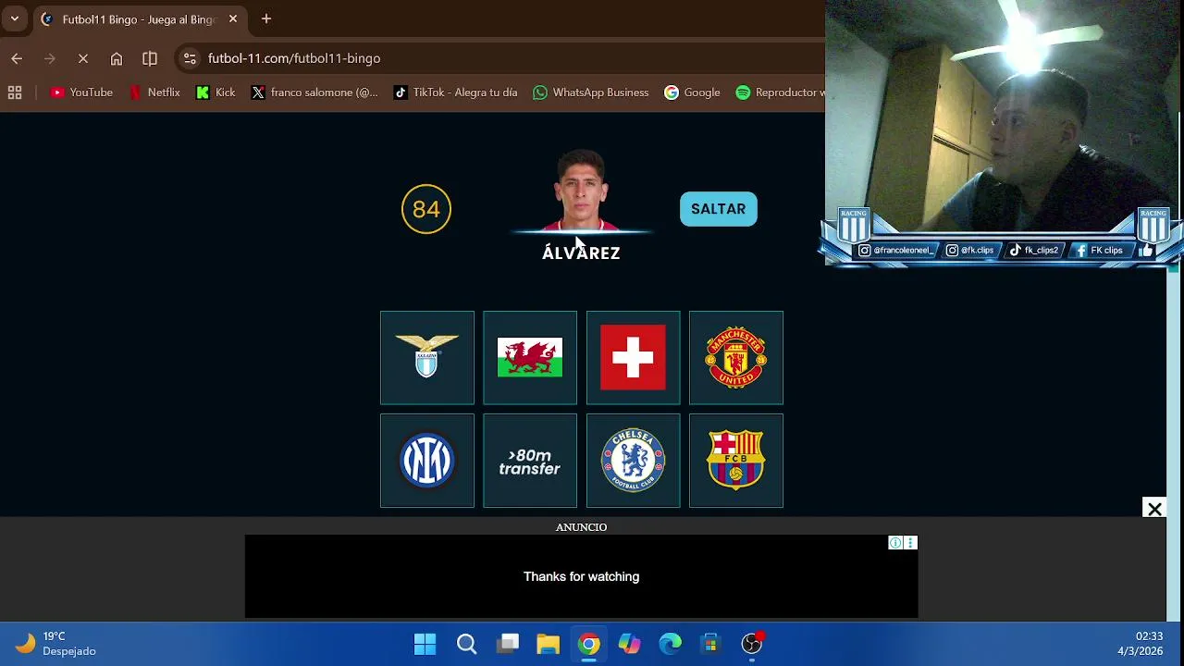Open Copilot from the taskbar
1184x666 pixels.
coord(630,644)
